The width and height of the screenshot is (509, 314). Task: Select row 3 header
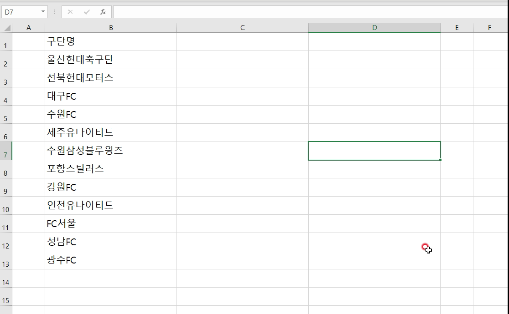[x=6, y=78]
